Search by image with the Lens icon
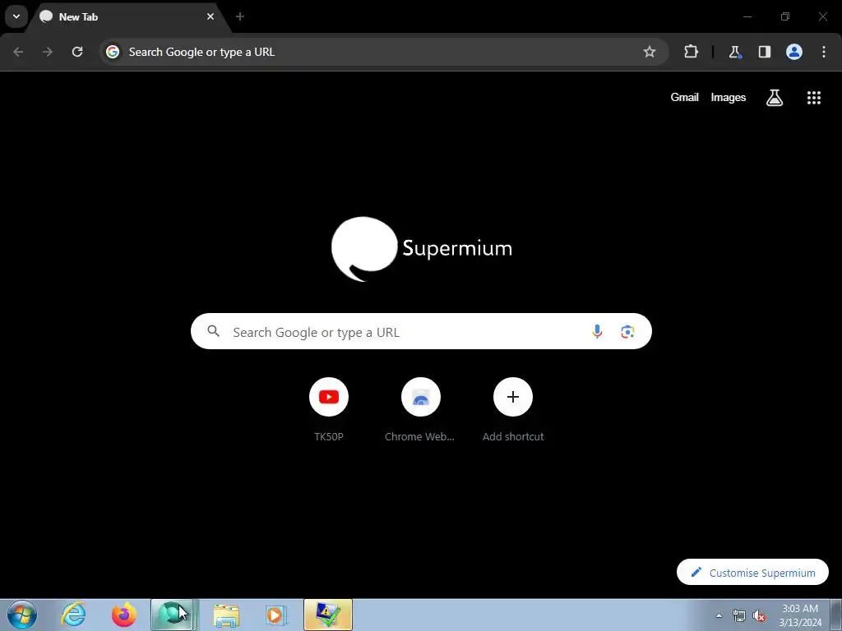This screenshot has width=842, height=631. pos(627,332)
